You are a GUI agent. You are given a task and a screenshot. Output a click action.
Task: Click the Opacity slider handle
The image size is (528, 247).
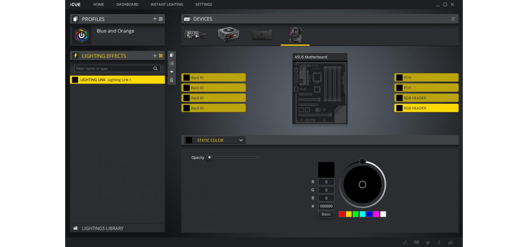210,157
